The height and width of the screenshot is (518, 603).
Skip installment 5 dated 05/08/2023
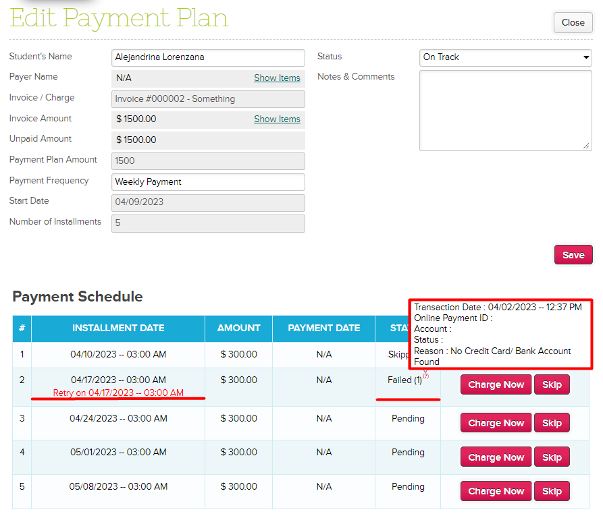pos(552,491)
